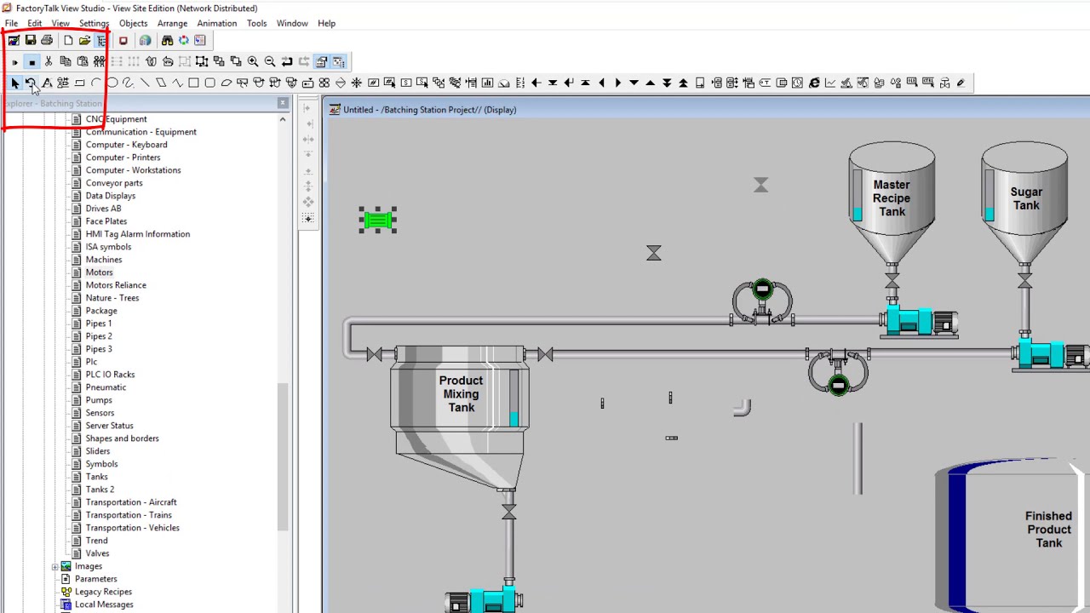The width and height of the screenshot is (1090, 613).
Task: Select the ISA symbols library
Action: click(x=108, y=247)
